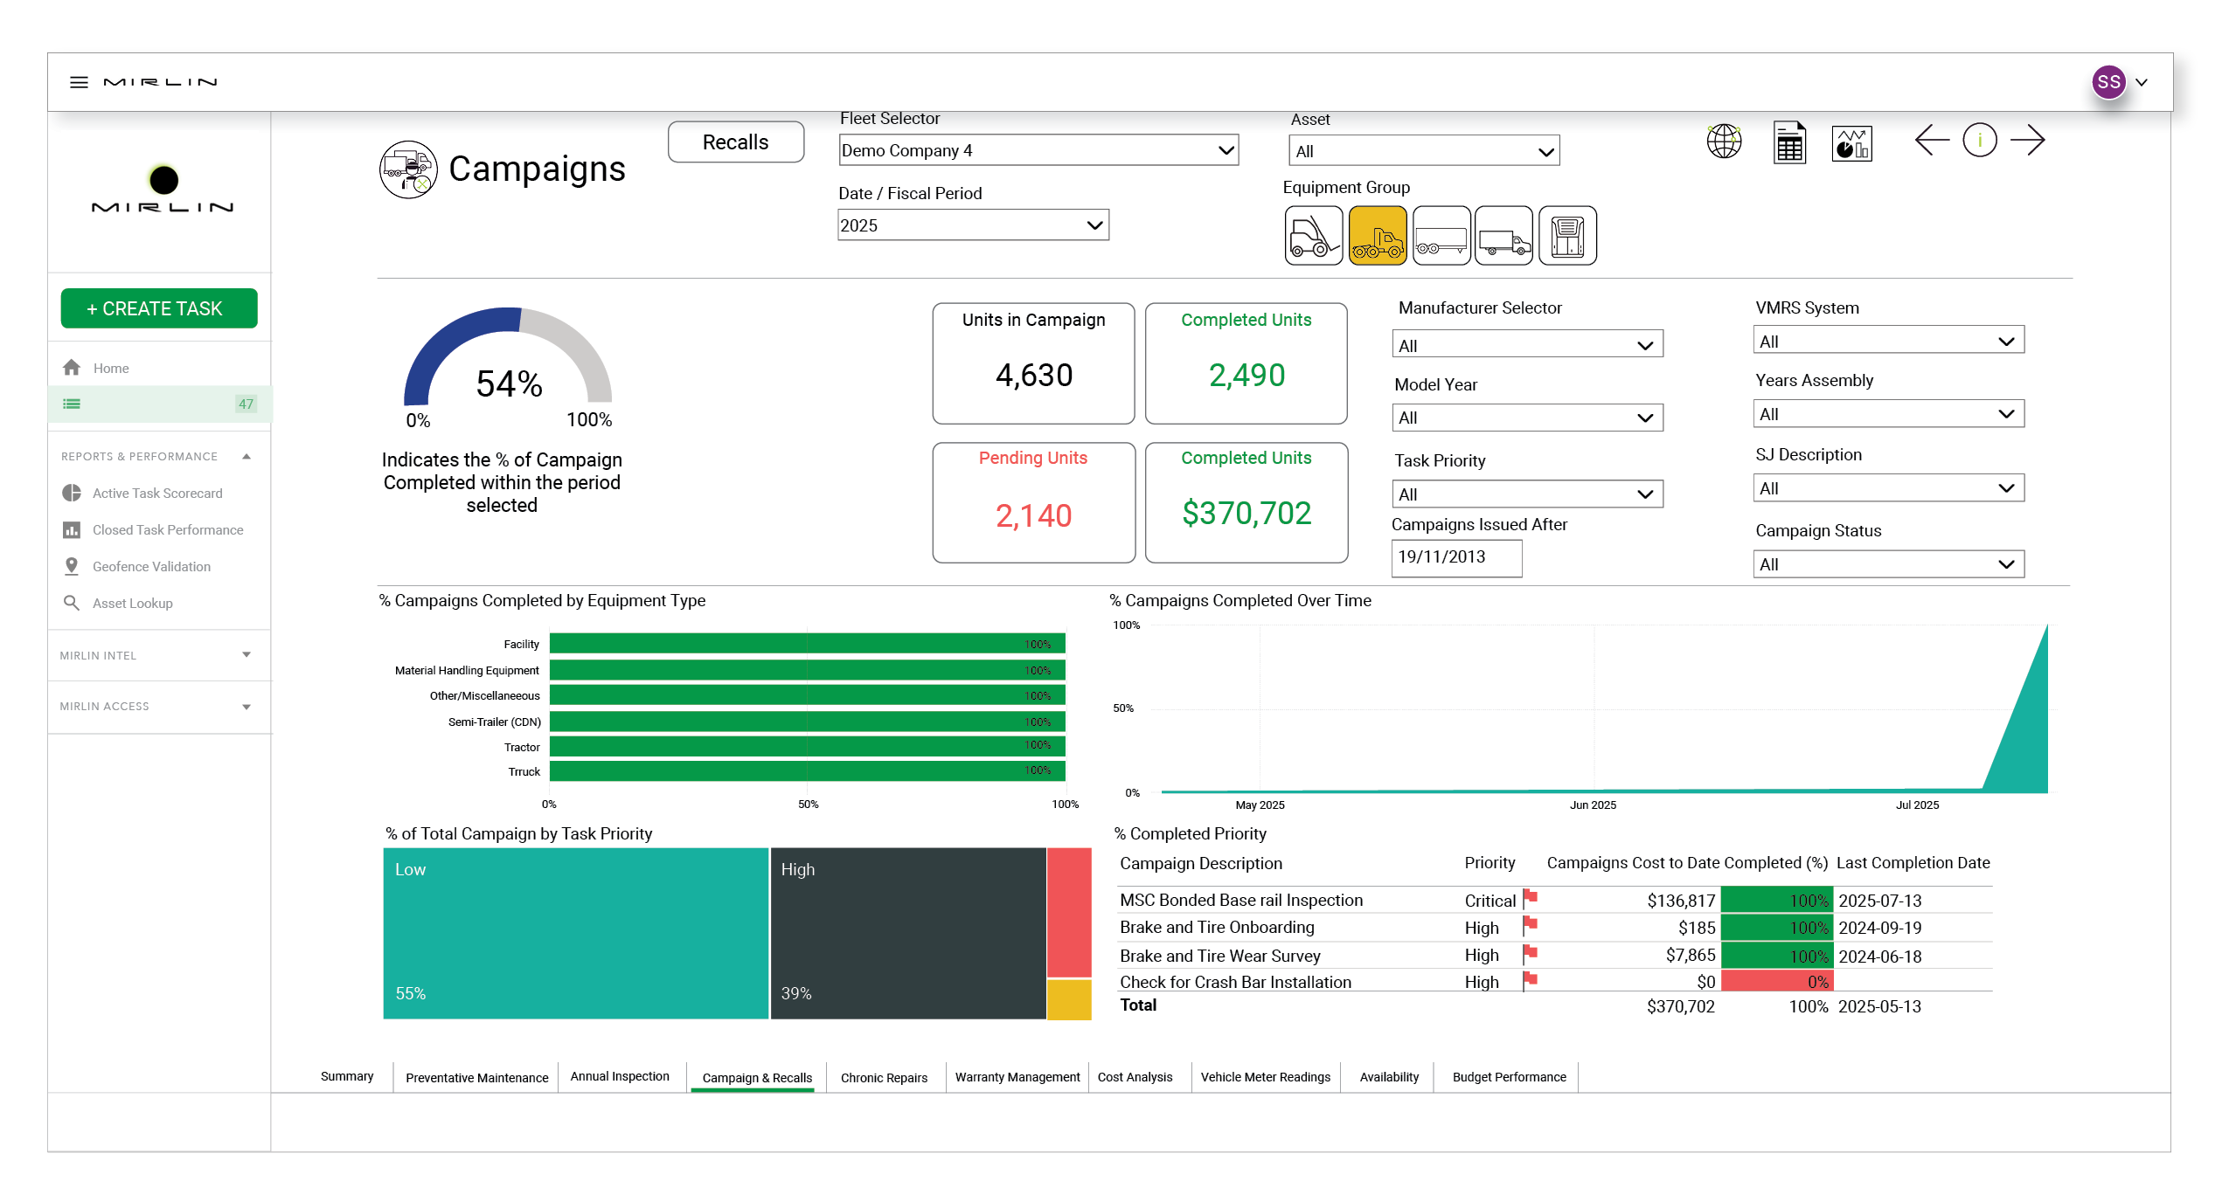Click the Asset Lookup search icon

point(72,603)
